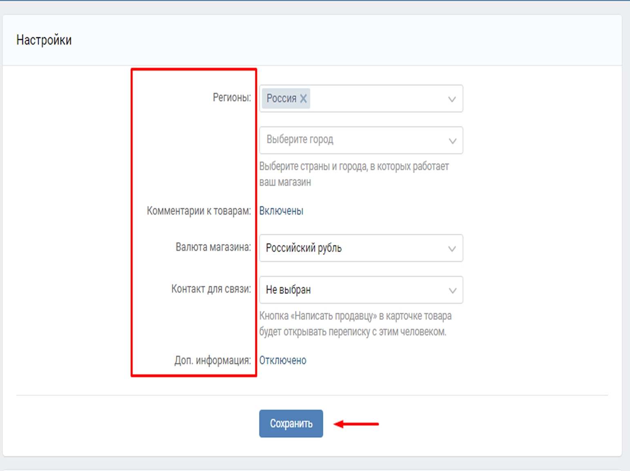Click the Комментарии к товарам label

point(199,211)
